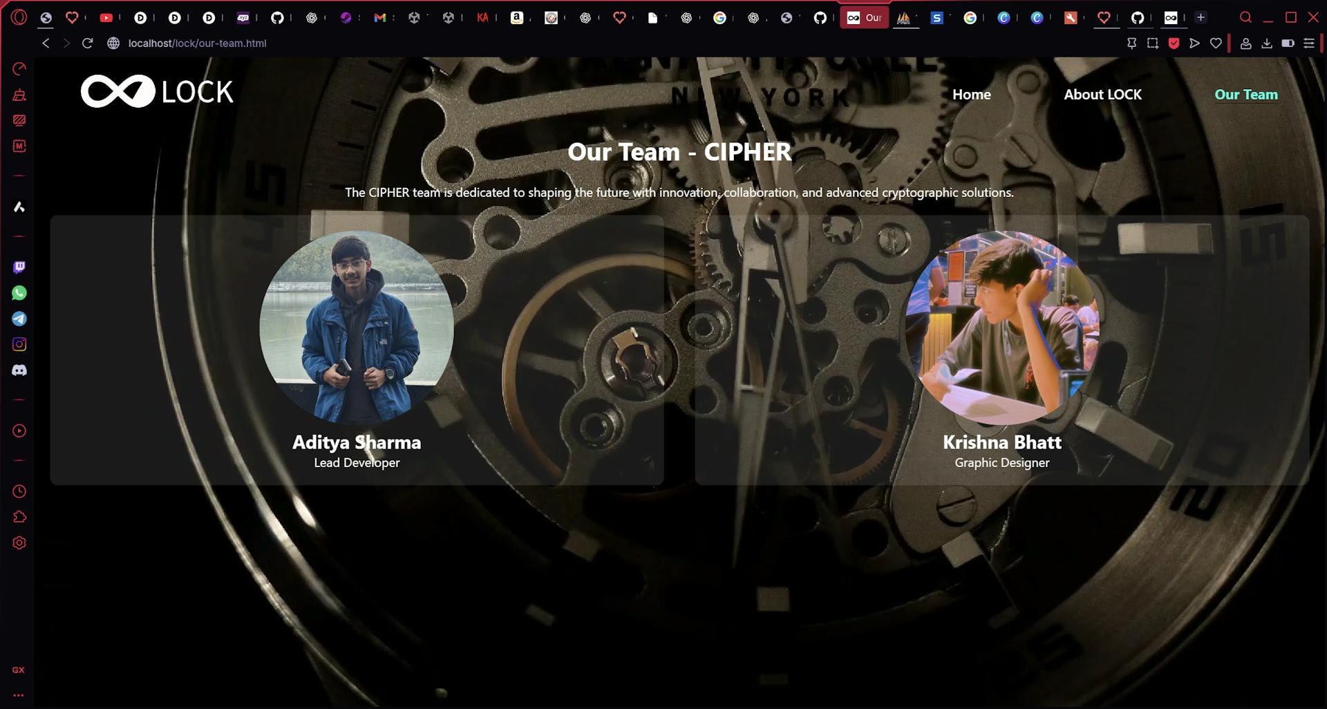Click the 'Lead Developer' role text
This screenshot has height=709, width=1327.
pyautogui.click(x=357, y=463)
